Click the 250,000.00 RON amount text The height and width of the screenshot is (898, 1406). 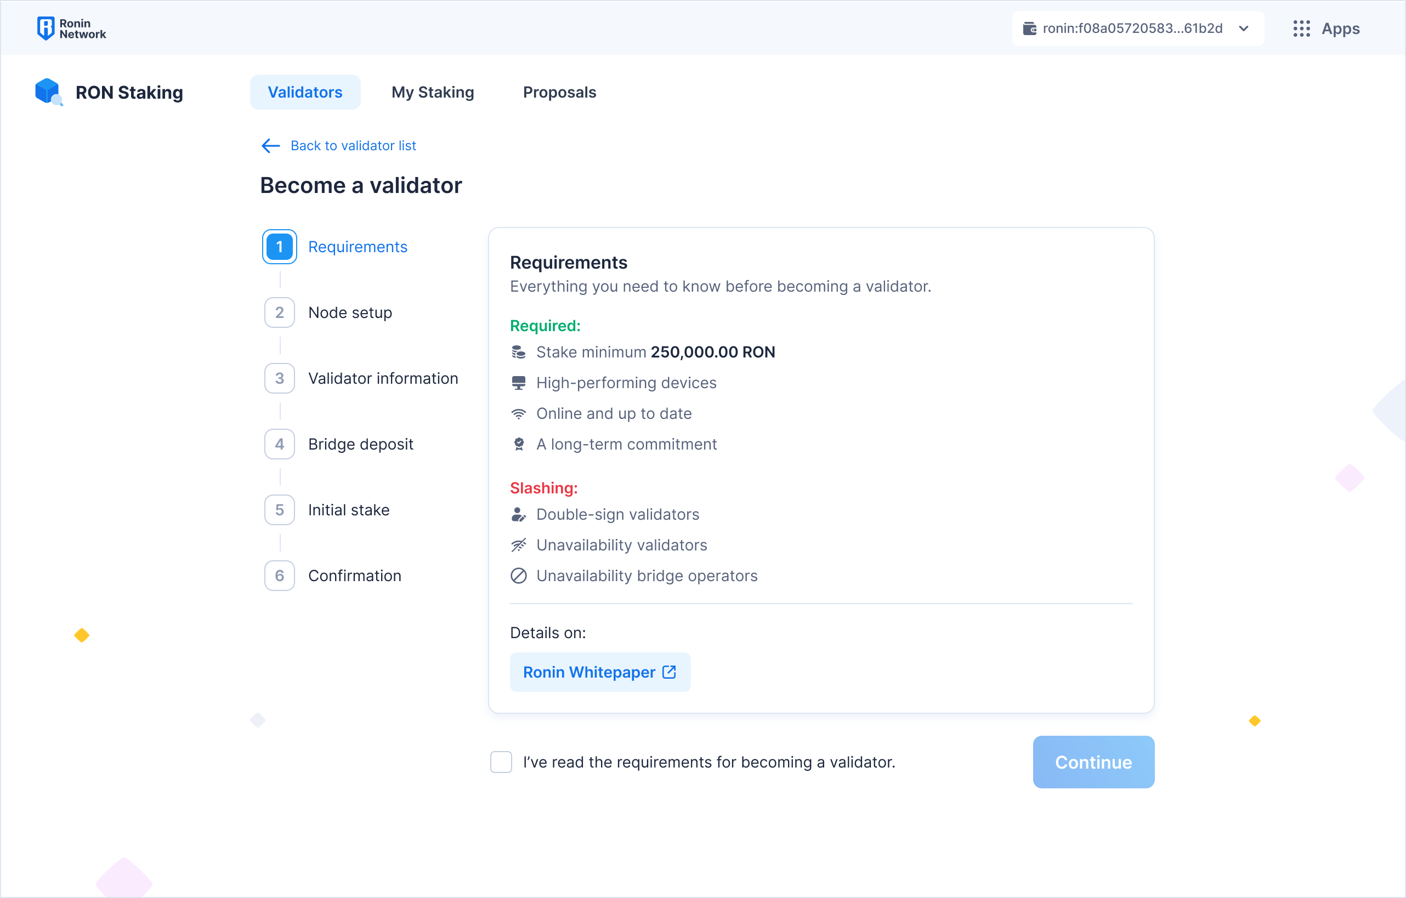pyautogui.click(x=713, y=352)
